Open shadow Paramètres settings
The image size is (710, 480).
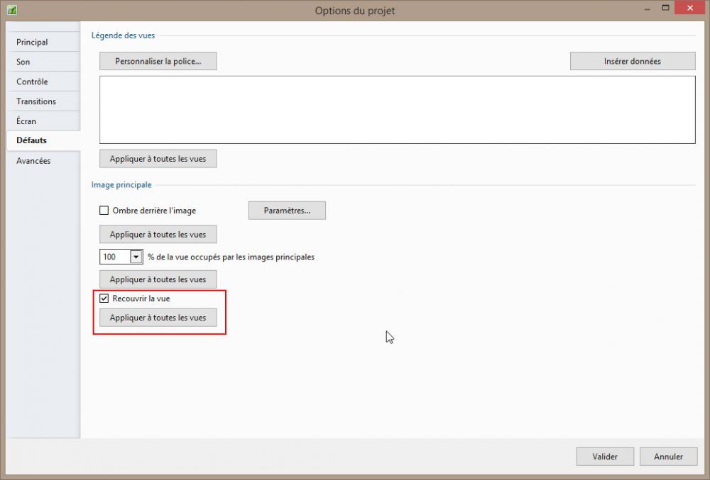point(287,211)
